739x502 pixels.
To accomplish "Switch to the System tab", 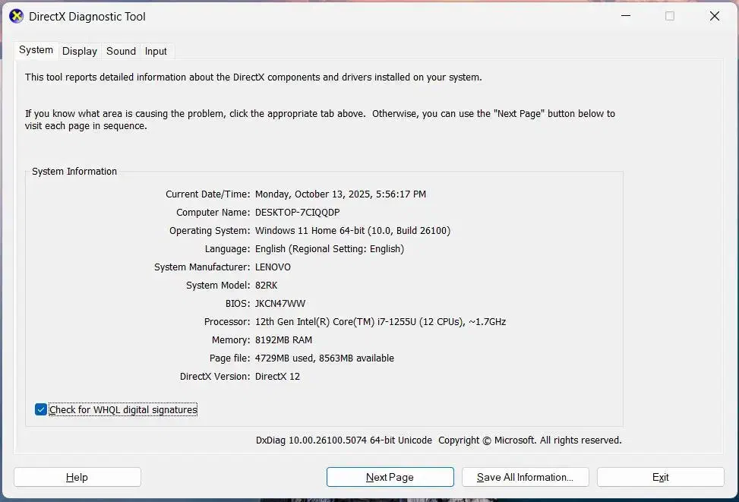I will click(x=36, y=50).
